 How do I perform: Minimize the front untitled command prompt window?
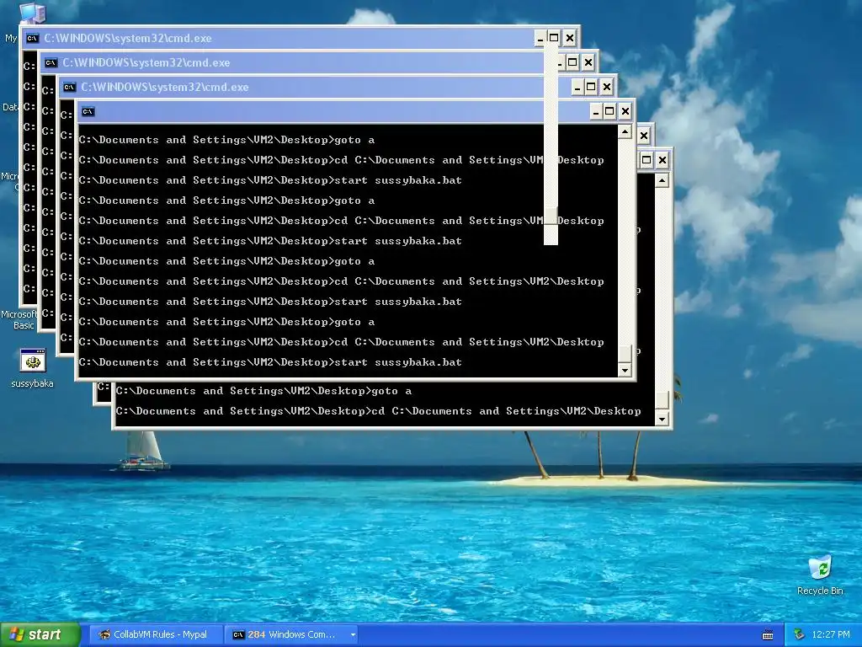coord(596,112)
